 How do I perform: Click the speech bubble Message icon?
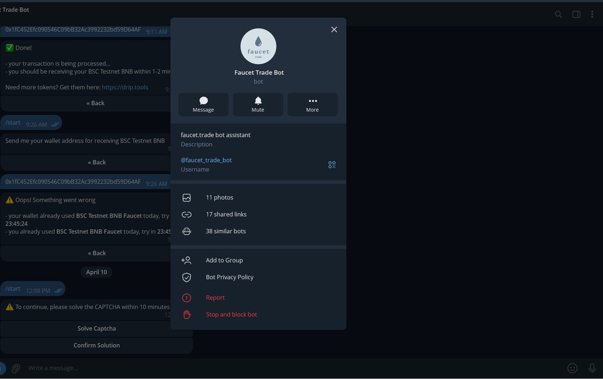[204, 101]
